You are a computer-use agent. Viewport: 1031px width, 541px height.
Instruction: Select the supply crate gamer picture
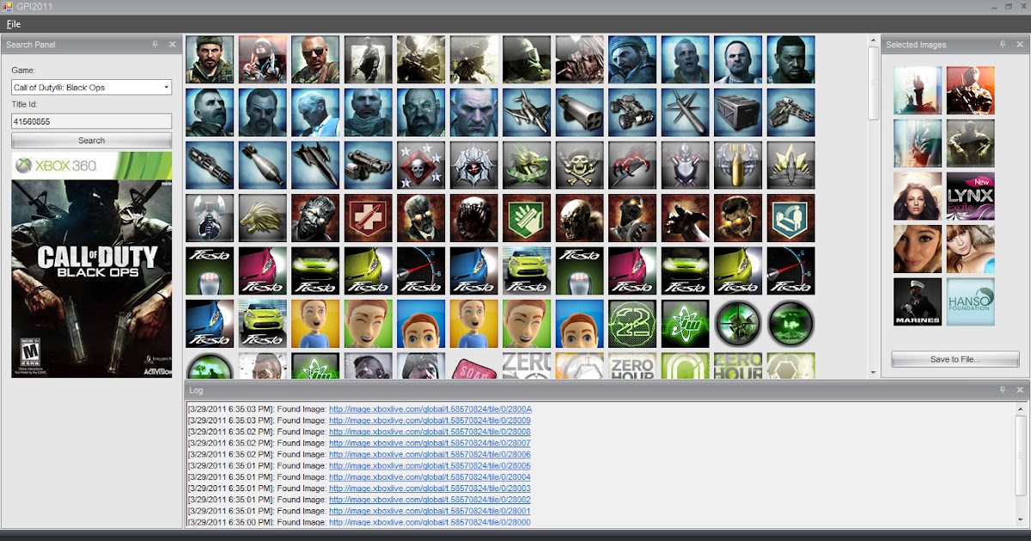pyautogui.click(x=738, y=112)
